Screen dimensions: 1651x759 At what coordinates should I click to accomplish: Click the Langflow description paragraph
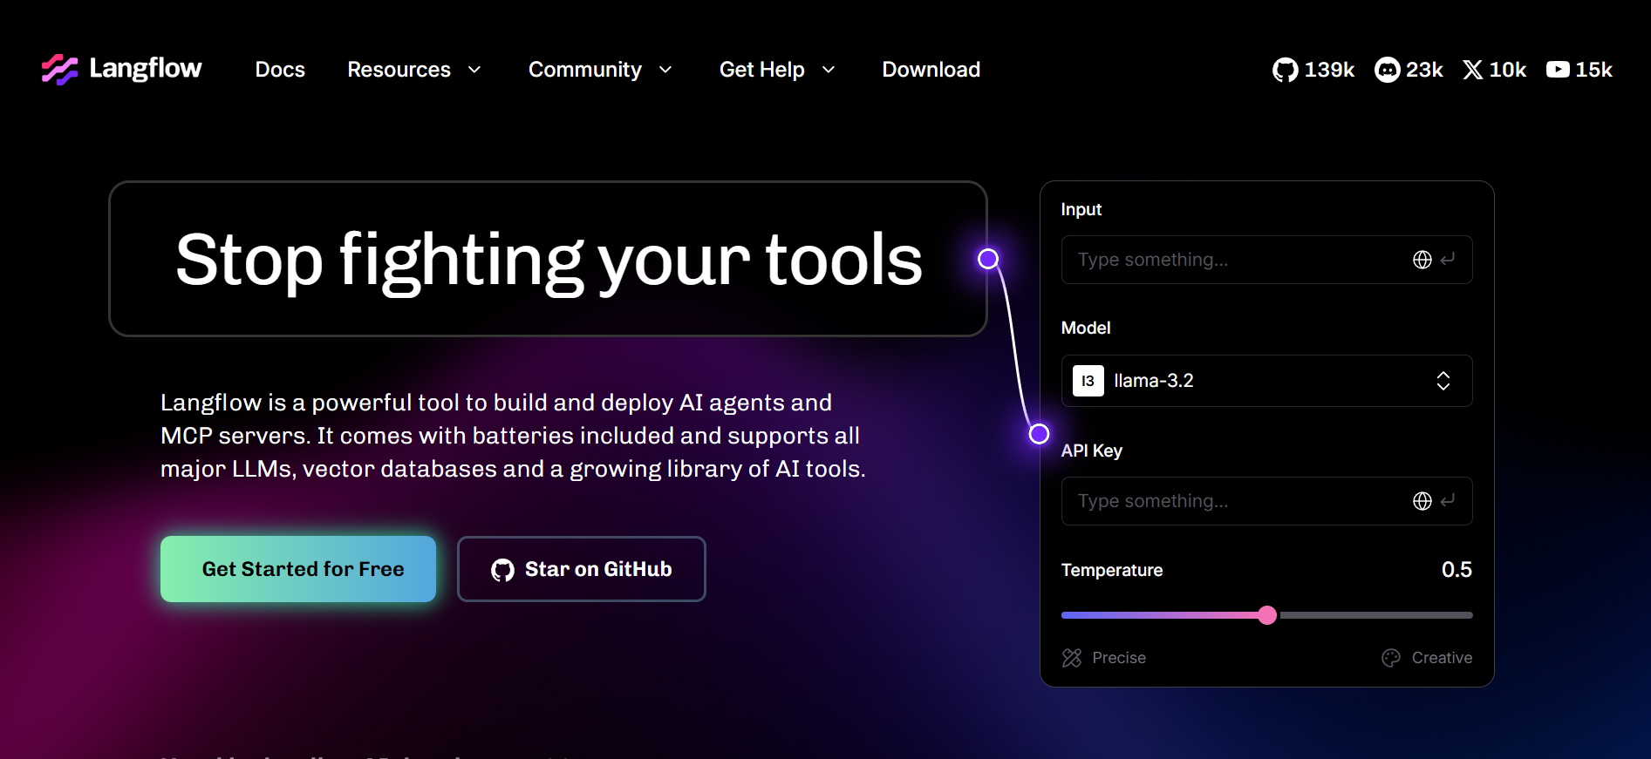pyautogui.click(x=513, y=436)
